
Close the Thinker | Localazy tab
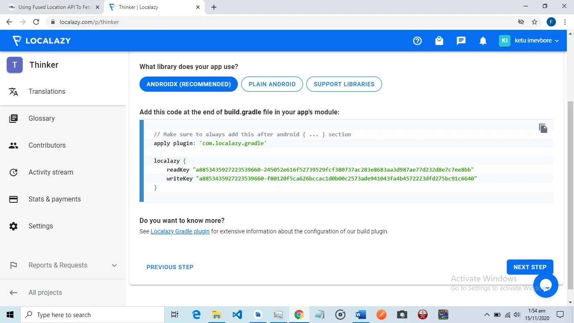click(x=198, y=7)
